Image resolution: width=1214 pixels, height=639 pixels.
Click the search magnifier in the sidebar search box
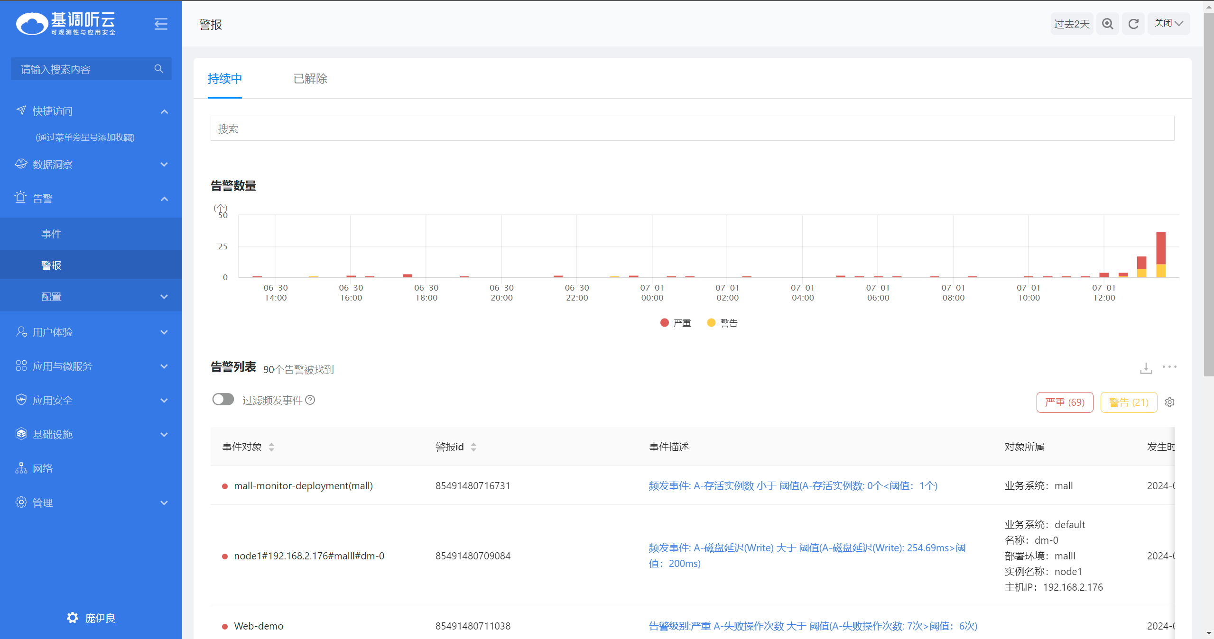159,69
